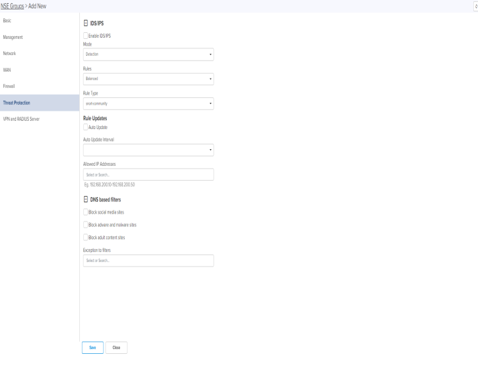The height and width of the screenshot is (370, 478).
Task: Collapse the DNS based filters section
Action: 84,199
